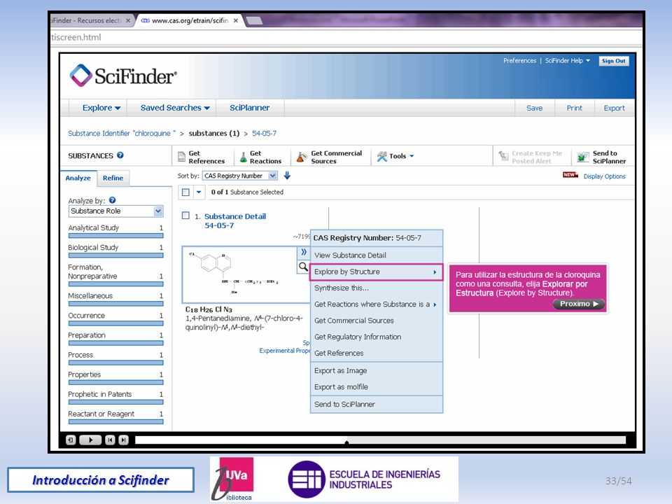Image resolution: width=672 pixels, height=504 pixels.
Task: Click the sort direction arrow icon
Action: click(x=287, y=175)
